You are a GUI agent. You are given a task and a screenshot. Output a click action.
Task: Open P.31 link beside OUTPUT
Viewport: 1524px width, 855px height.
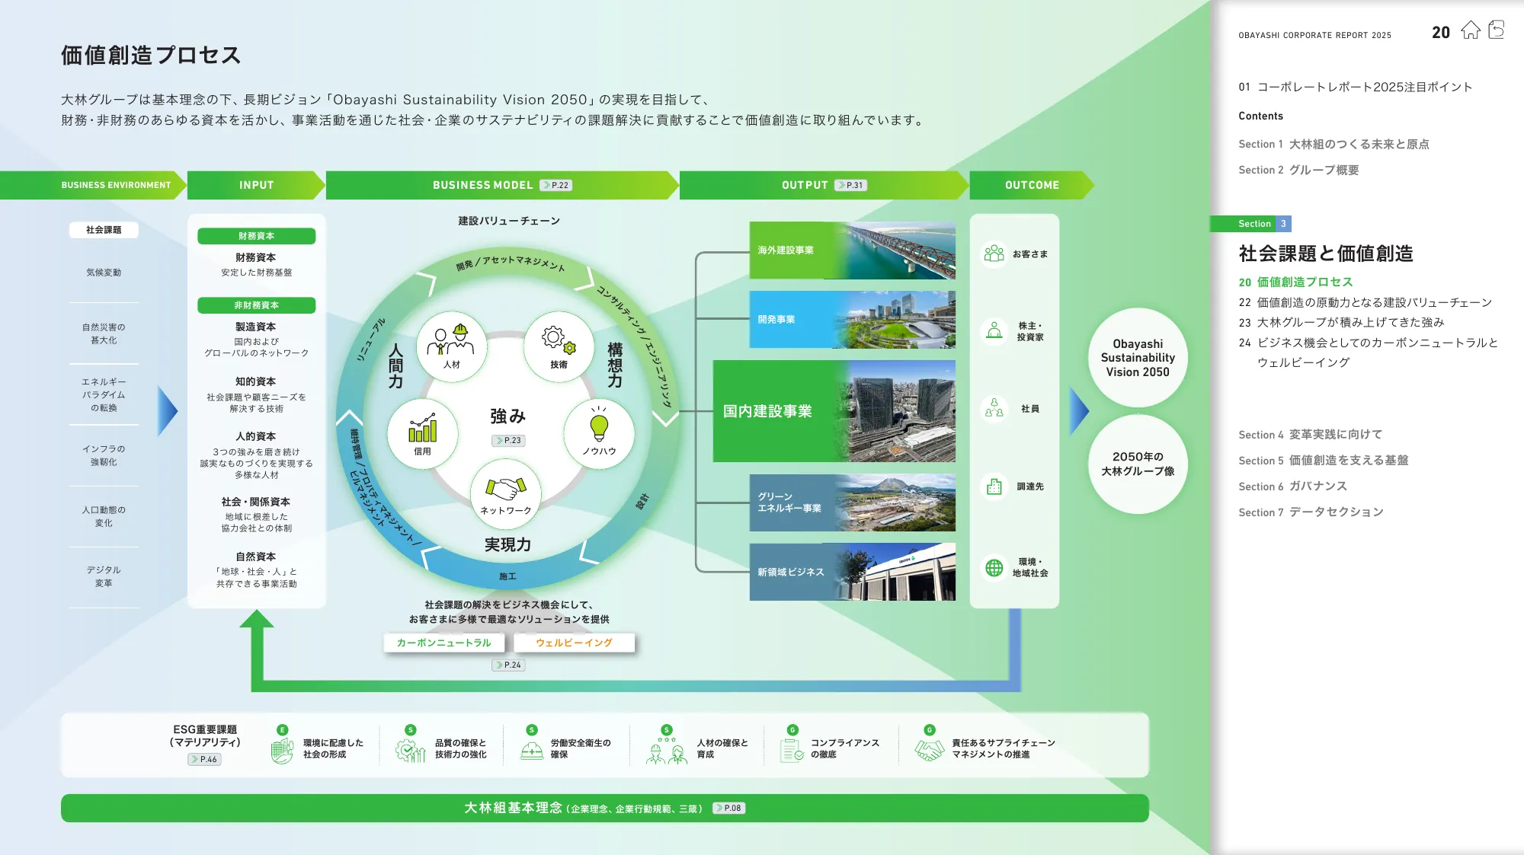[851, 185]
